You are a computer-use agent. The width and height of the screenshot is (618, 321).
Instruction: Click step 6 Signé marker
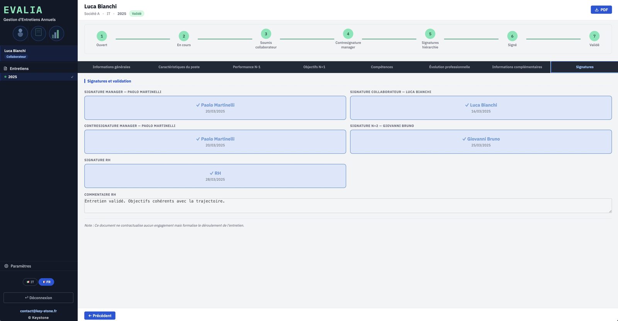click(x=512, y=36)
